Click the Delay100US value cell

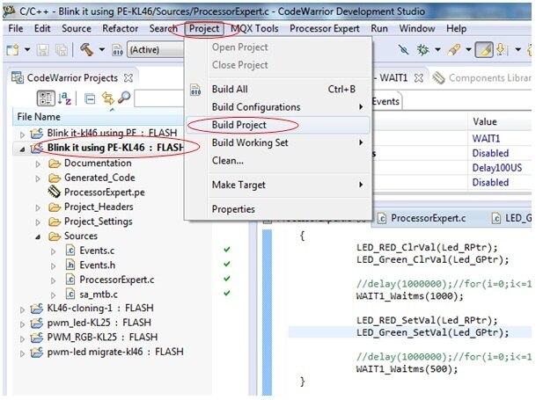[x=497, y=168]
